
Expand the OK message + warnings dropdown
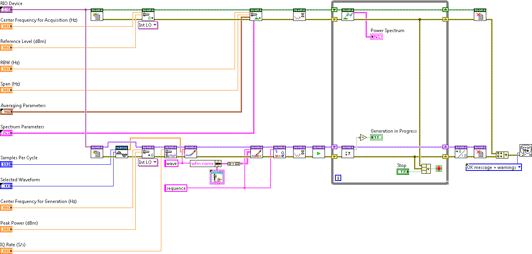click(x=494, y=167)
